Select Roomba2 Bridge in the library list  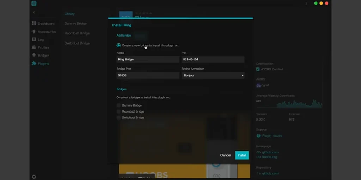(x=77, y=33)
